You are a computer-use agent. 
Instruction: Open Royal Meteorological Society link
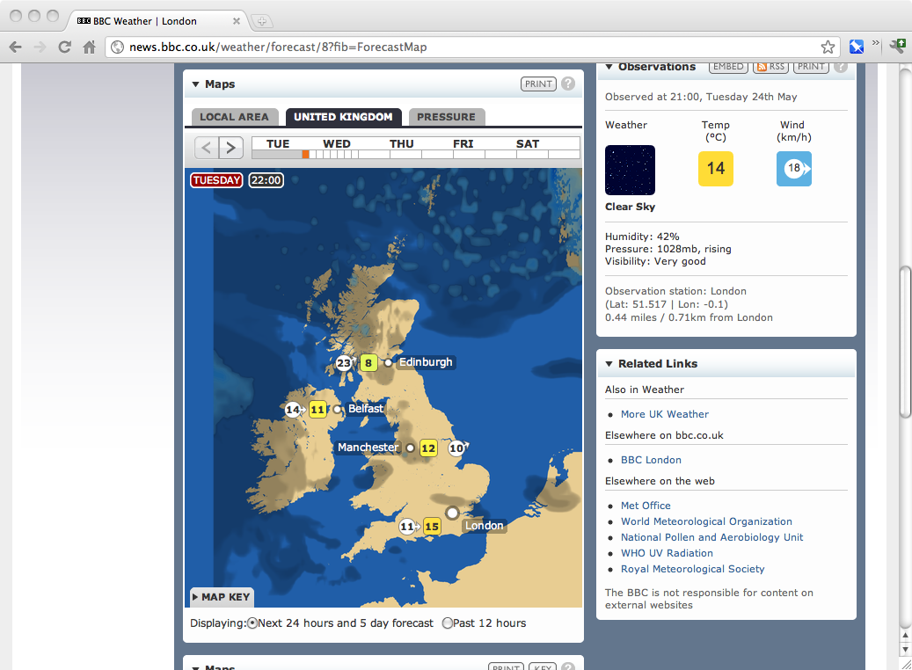(x=692, y=569)
